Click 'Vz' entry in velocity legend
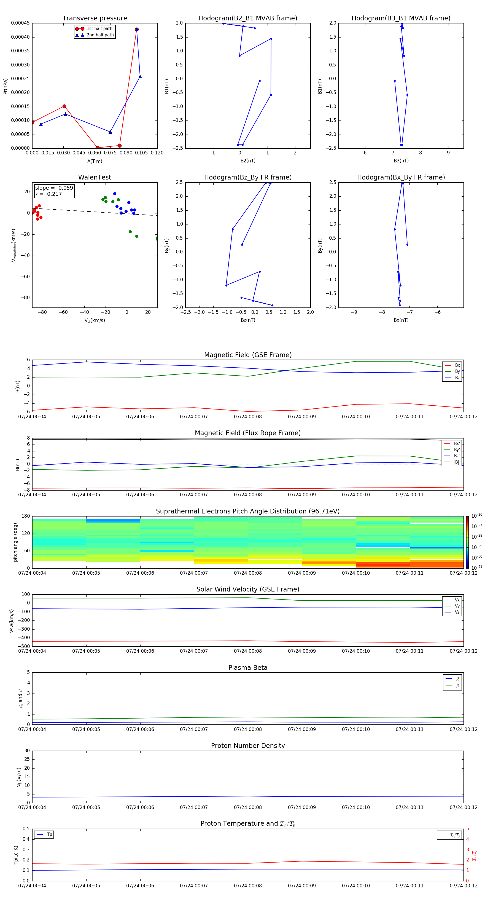 pyautogui.click(x=452, y=612)
